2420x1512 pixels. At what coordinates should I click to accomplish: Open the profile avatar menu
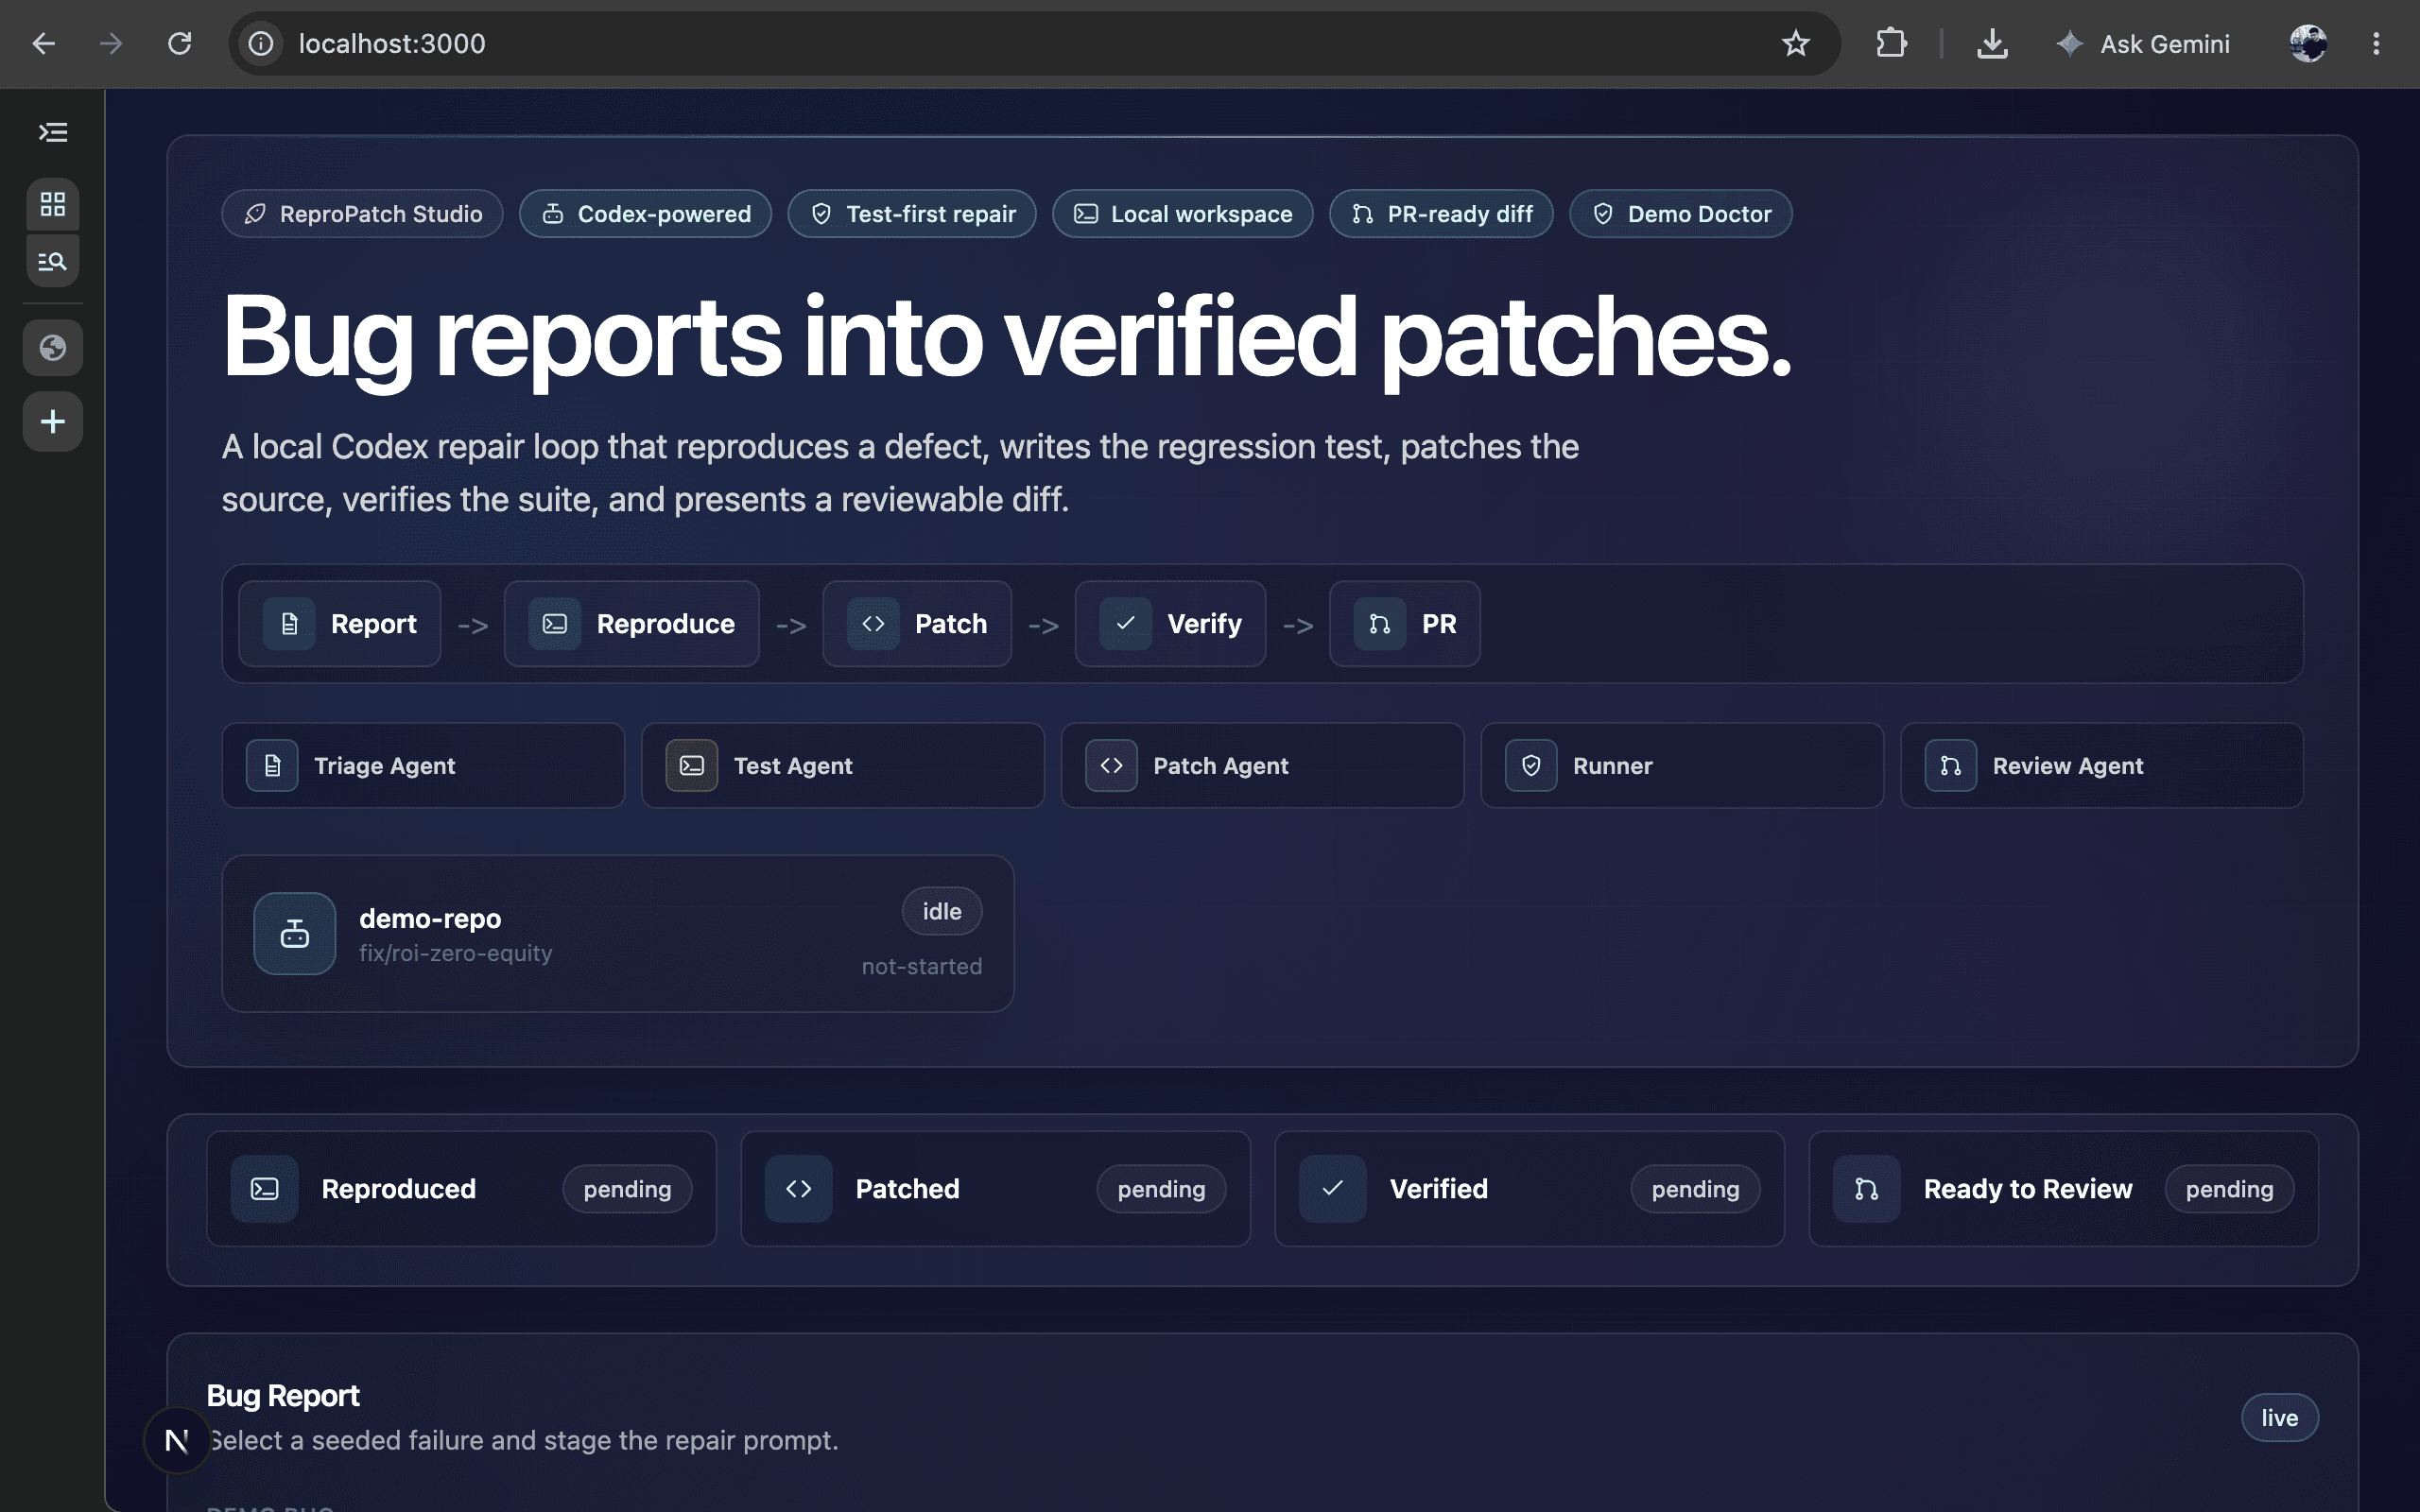click(2308, 43)
